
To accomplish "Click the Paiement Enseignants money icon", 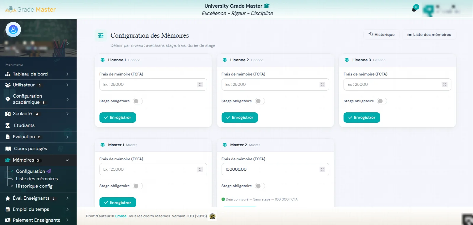I will (8, 220).
